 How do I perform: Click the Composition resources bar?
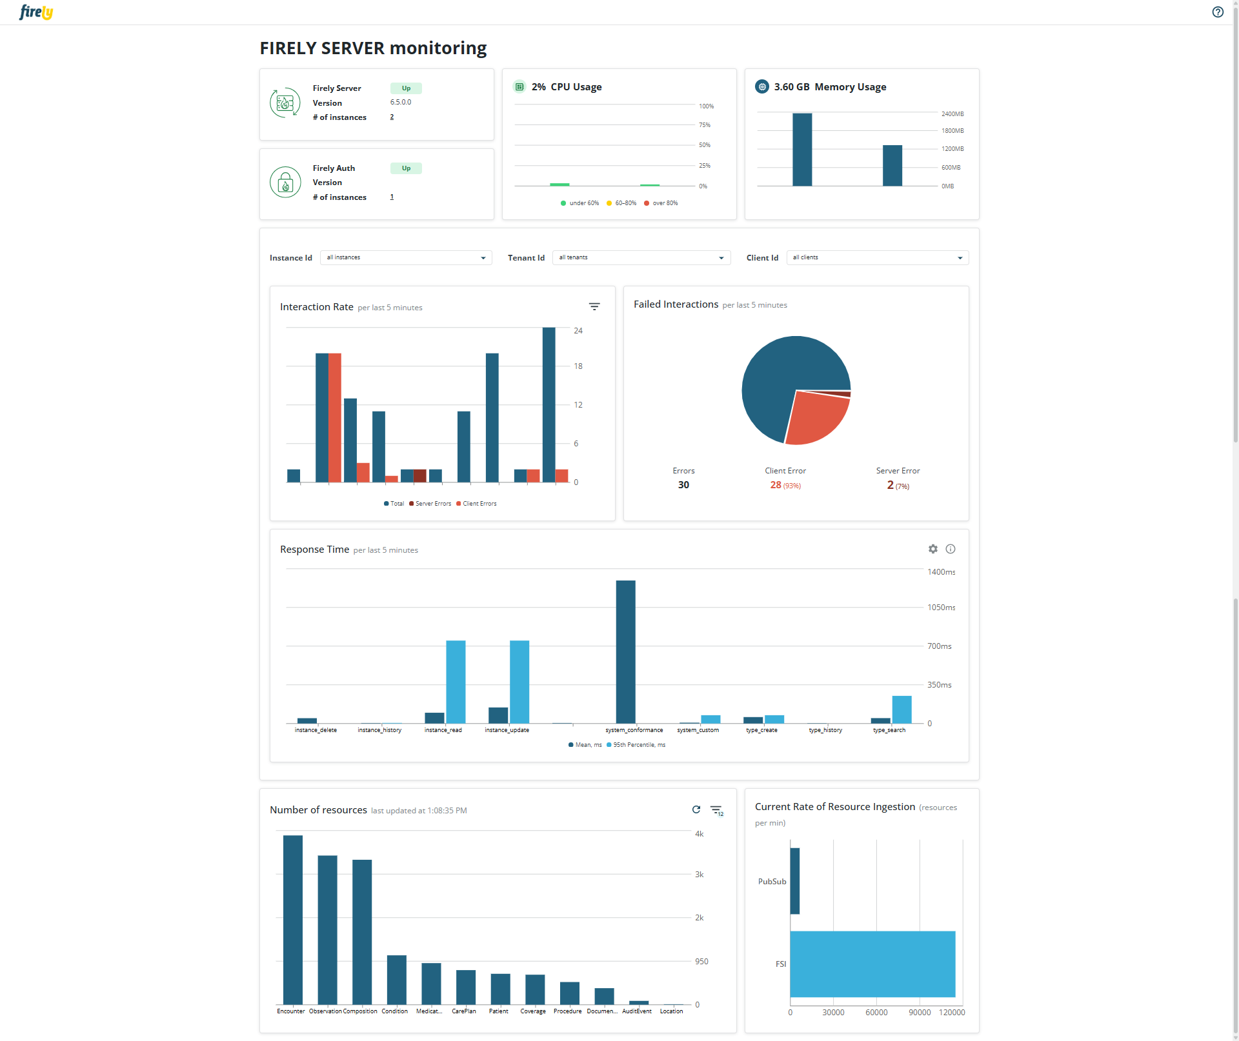pyautogui.click(x=362, y=932)
